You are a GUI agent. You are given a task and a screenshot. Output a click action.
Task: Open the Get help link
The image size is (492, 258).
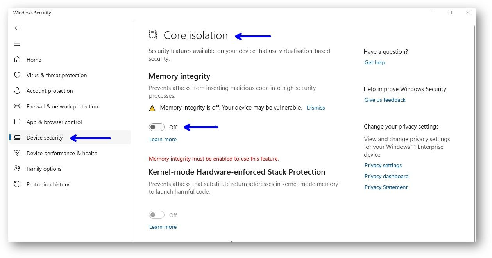374,62
